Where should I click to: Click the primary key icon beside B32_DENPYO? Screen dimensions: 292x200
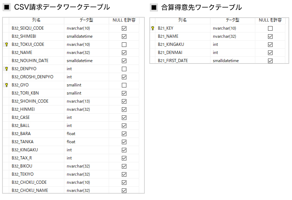tap(6, 69)
